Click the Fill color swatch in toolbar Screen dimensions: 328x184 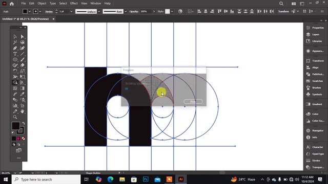click(16, 126)
